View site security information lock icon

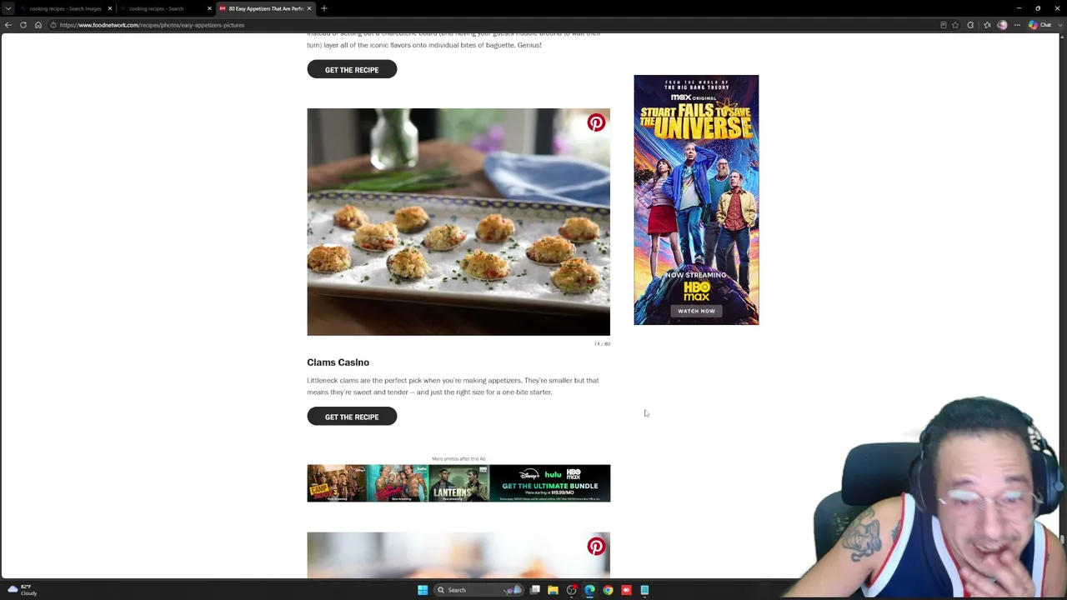53,25
